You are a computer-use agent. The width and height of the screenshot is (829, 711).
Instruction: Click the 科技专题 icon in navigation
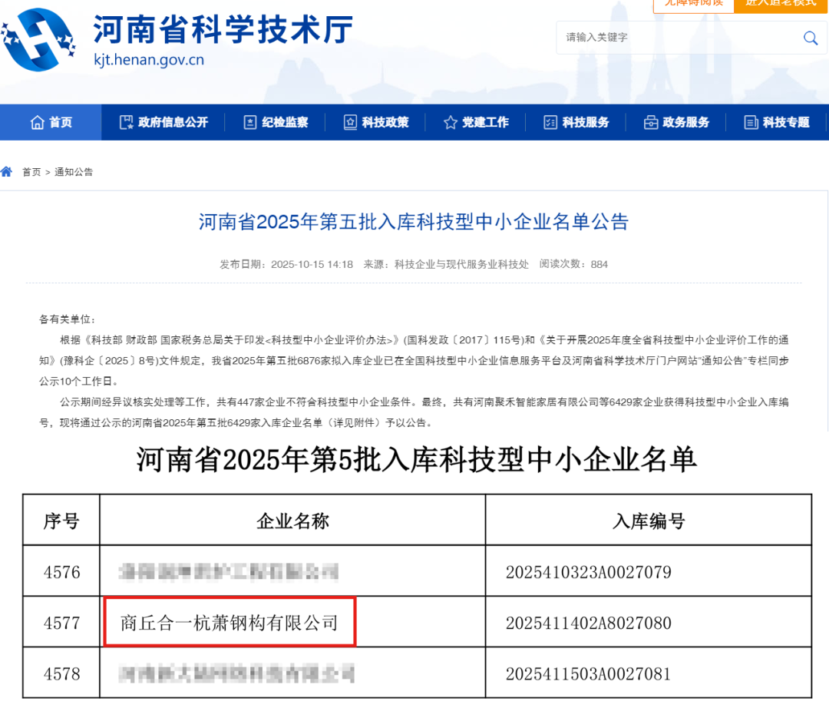coord(751,122)
